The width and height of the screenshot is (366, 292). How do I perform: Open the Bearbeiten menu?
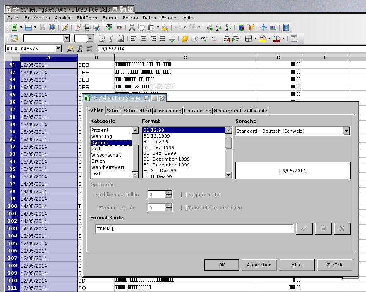click(37, 18)
